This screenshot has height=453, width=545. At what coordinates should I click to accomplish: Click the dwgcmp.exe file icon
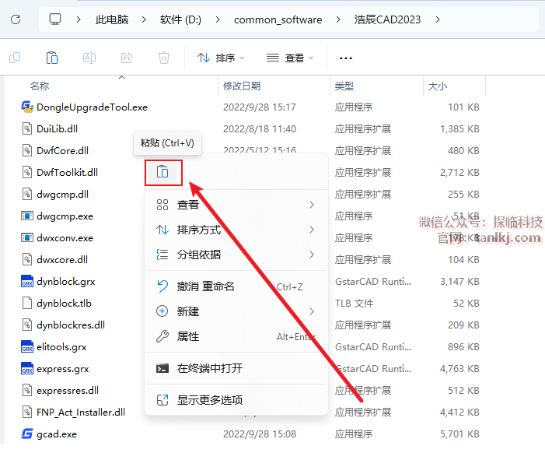[27, 216]
